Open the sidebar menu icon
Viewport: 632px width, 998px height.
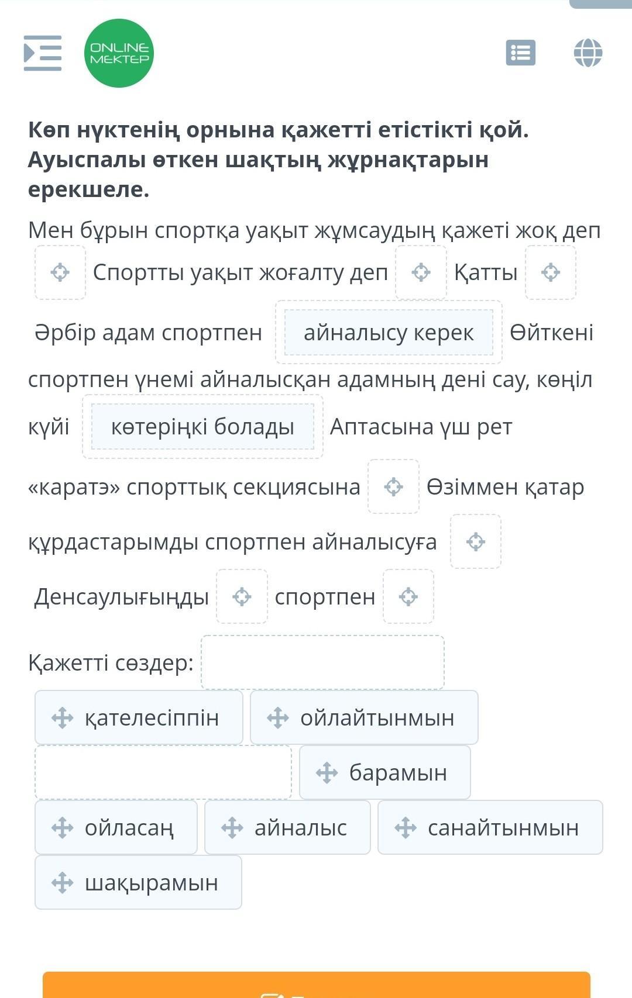click(42, 53)
